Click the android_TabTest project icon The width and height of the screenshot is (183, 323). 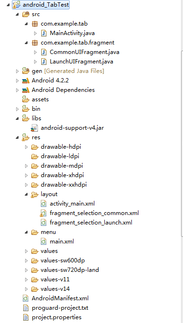click(x=17, y=5)
